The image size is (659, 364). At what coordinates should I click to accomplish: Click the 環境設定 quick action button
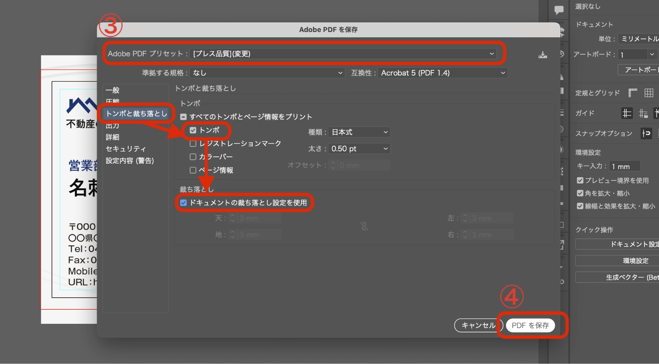coord(617,261)
